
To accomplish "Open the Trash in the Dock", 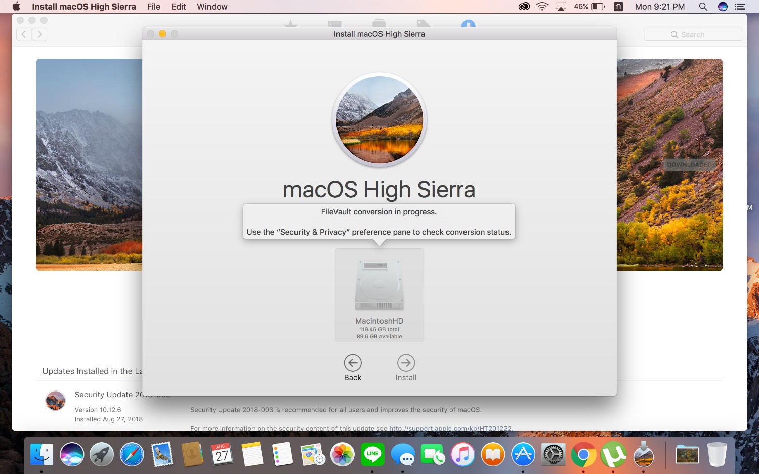I will (717, 454).
